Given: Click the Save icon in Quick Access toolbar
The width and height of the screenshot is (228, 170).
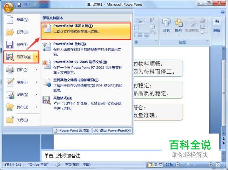Looking at the screenshot, I should tap(19, 5).
